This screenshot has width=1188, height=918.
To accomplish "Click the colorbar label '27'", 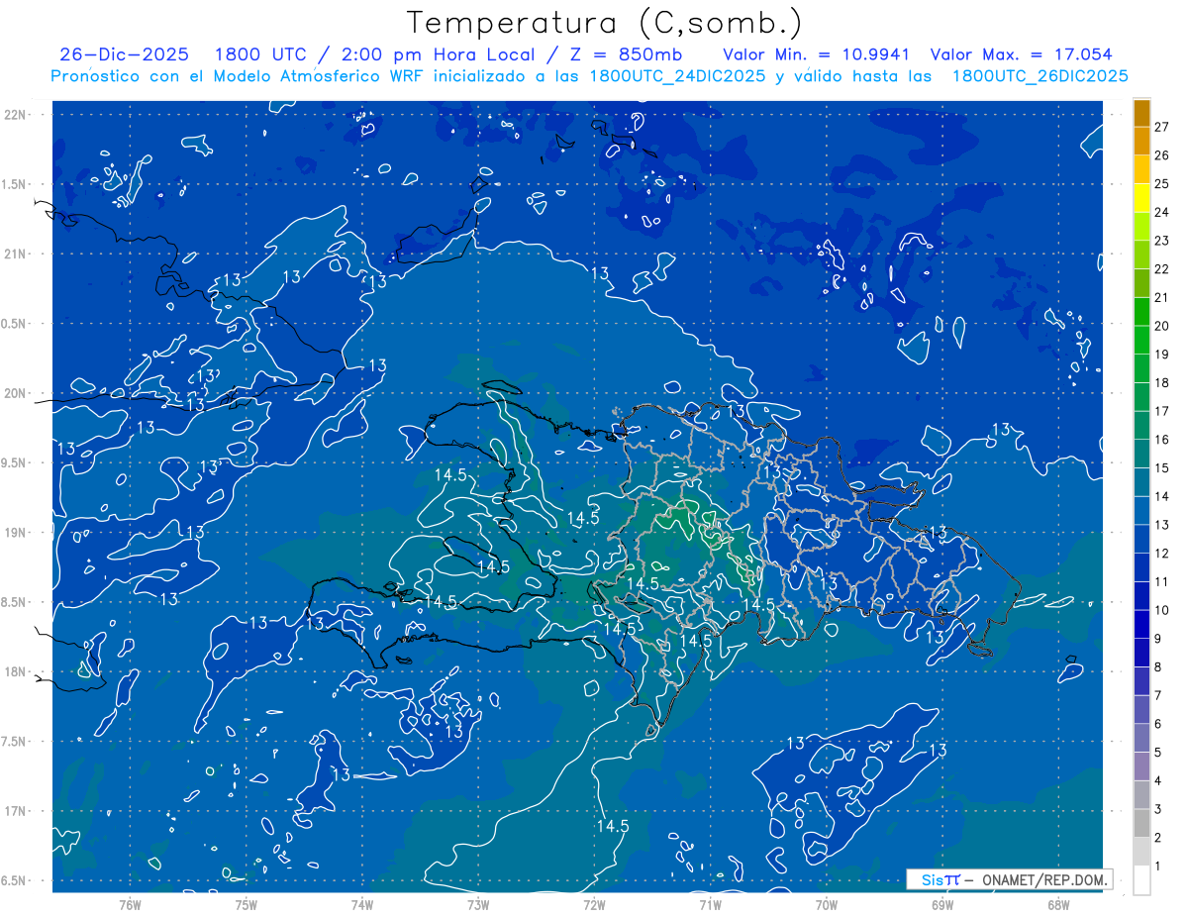I will click(x=1162, y=127).
